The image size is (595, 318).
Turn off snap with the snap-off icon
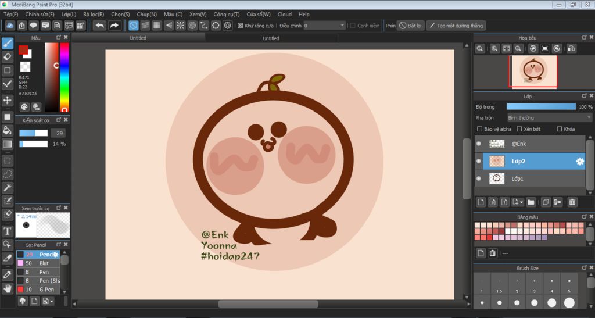click(x=133, y=26)
